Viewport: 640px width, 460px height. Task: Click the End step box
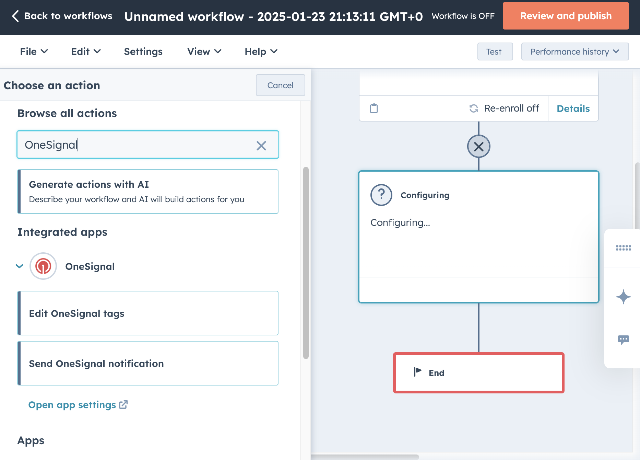(x=478, y=373)
